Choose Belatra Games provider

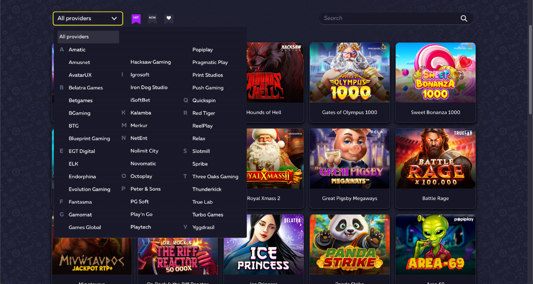[86, 88]
